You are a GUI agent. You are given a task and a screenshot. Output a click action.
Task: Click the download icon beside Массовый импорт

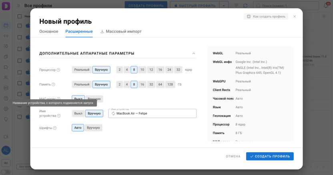pyautogui.click(x=102, y=32)
